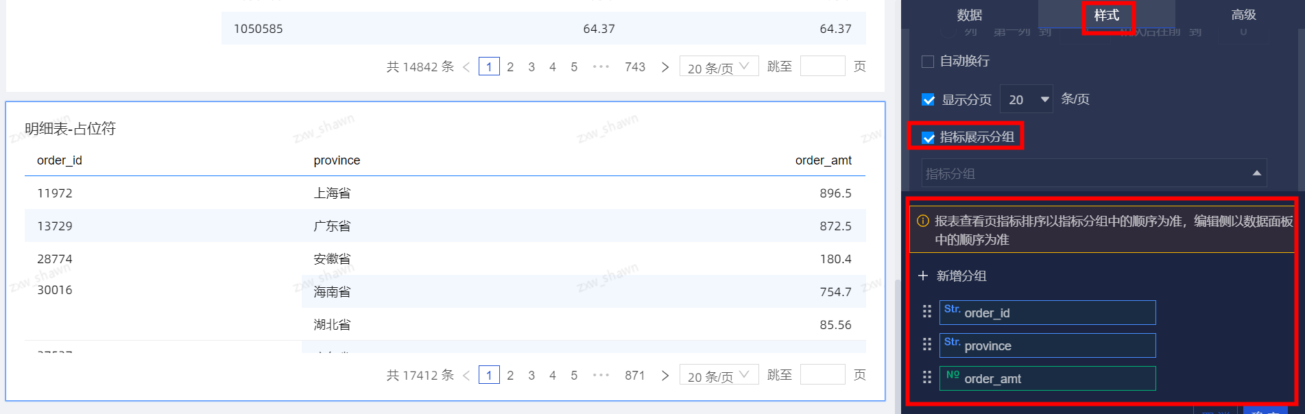Click next page arrow in the 14842-row table
This screenshot has width=1305, height=414.
(665, 67)
